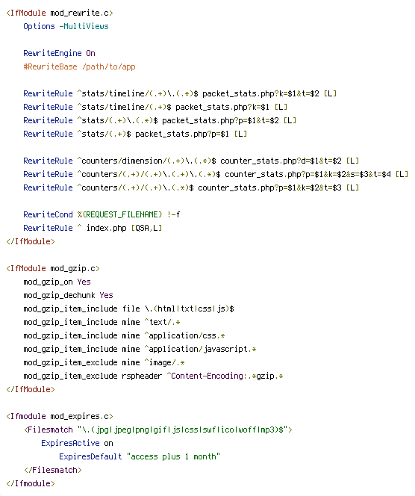The image size is (415, 496).
Task: Click the Options -MultiViews line
Action: click(66, 26)
